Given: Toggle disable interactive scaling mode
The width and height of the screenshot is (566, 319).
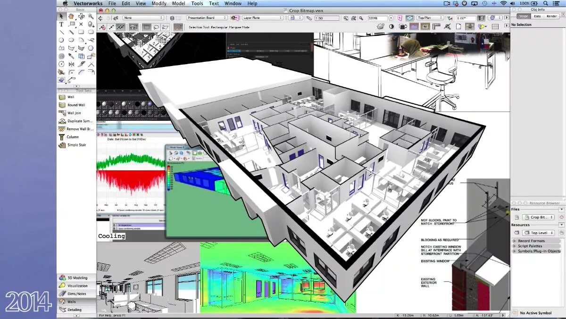Looking at the screenshot, I should [x=102, y=27].
